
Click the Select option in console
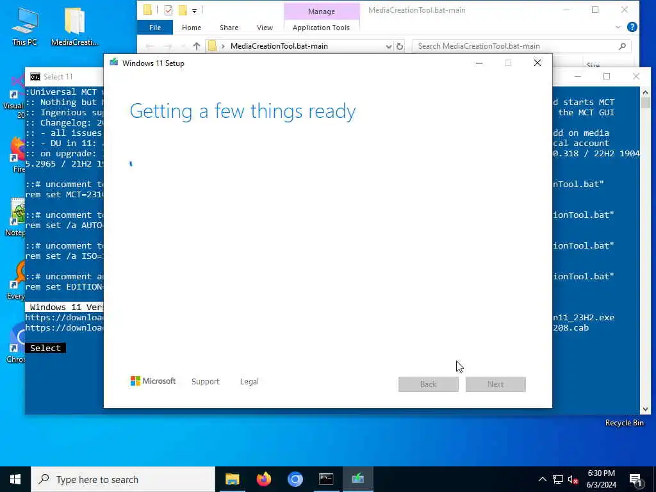click(x=45, y=348)
